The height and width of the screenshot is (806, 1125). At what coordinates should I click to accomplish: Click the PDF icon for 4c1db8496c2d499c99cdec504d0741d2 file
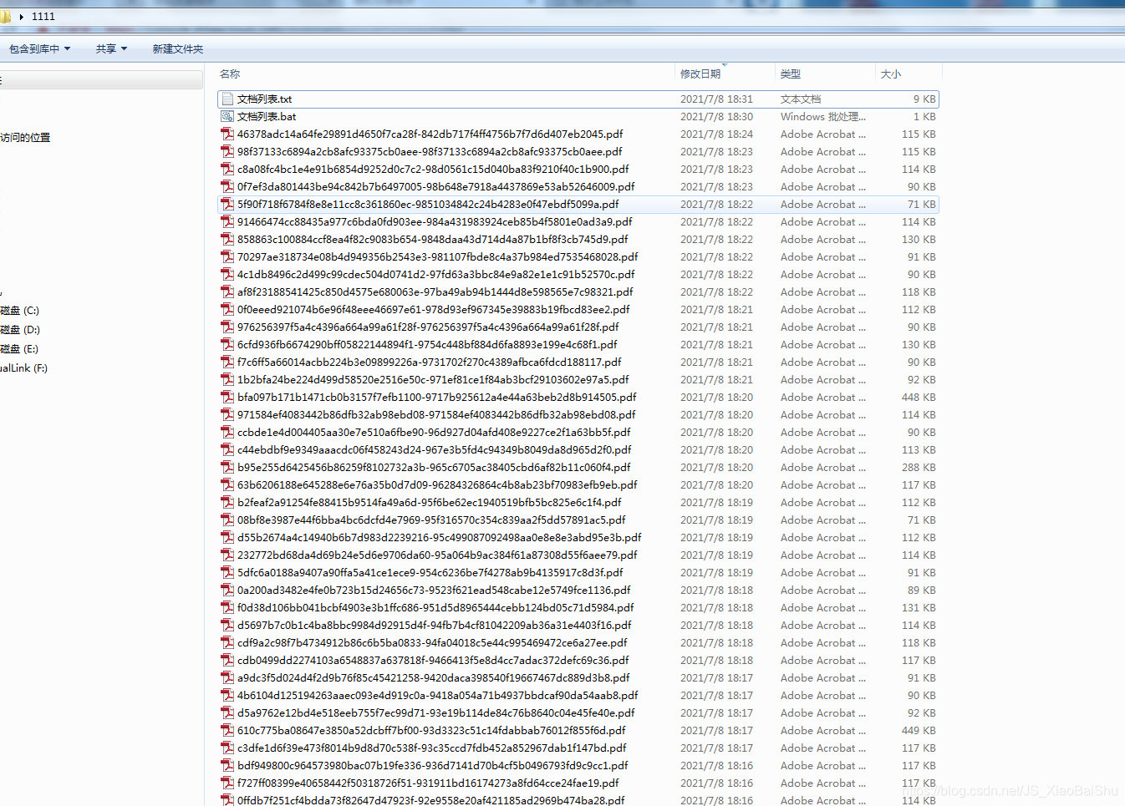click(x=227, y=274)
